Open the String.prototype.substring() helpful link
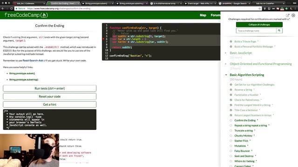The width and height of the screenshot is (298, 167). click(24, 80)
